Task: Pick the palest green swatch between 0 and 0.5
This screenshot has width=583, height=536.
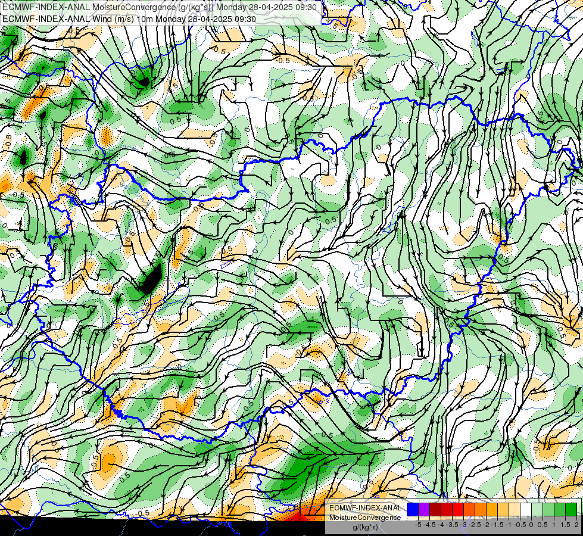Action: (537, 509)
